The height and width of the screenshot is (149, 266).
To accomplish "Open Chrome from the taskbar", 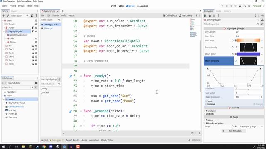I will [44, 147].
